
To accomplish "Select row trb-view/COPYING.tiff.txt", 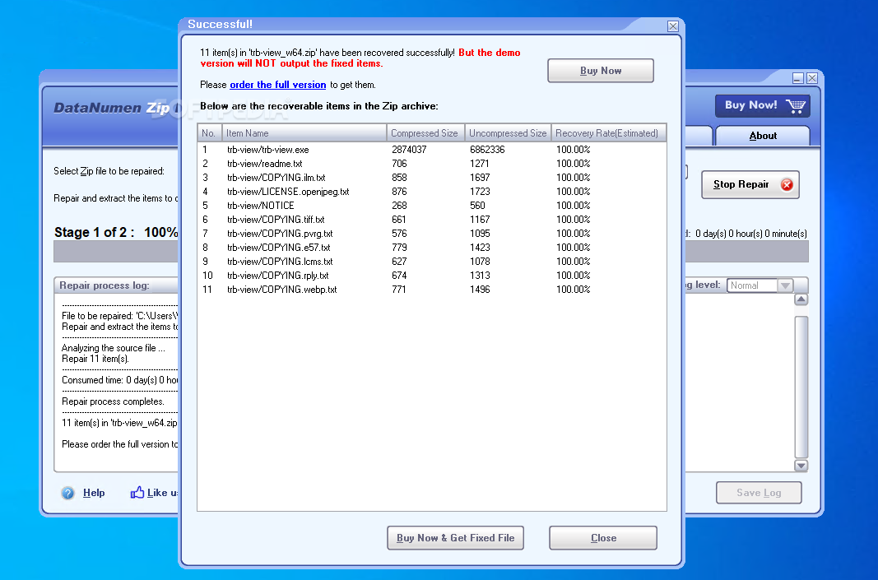I will tap(432, 220).
